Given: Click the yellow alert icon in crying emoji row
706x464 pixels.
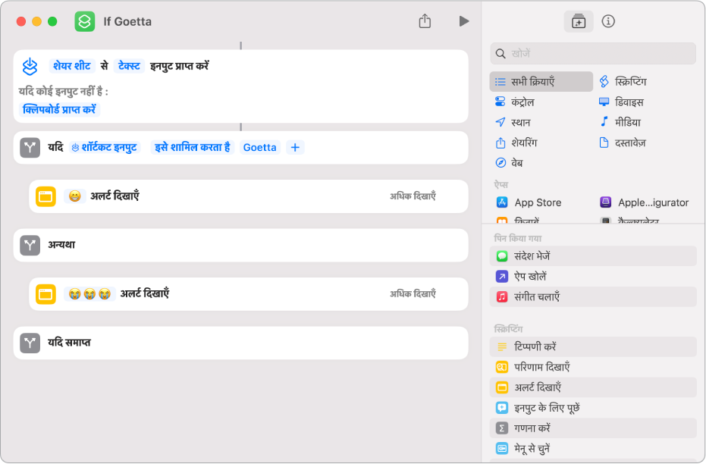Looking at the screenshot, I should (x=45, y=294).
